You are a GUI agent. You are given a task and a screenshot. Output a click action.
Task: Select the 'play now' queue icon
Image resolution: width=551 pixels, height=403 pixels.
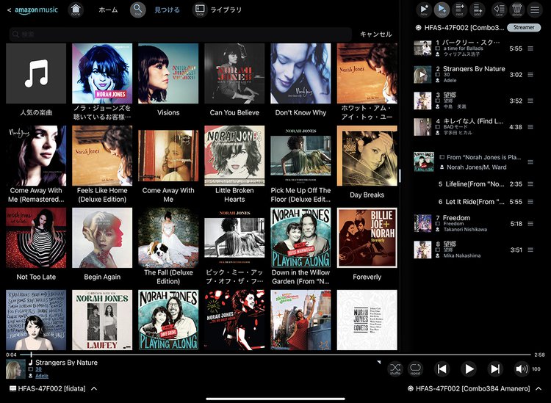click(x=442, y=10)
